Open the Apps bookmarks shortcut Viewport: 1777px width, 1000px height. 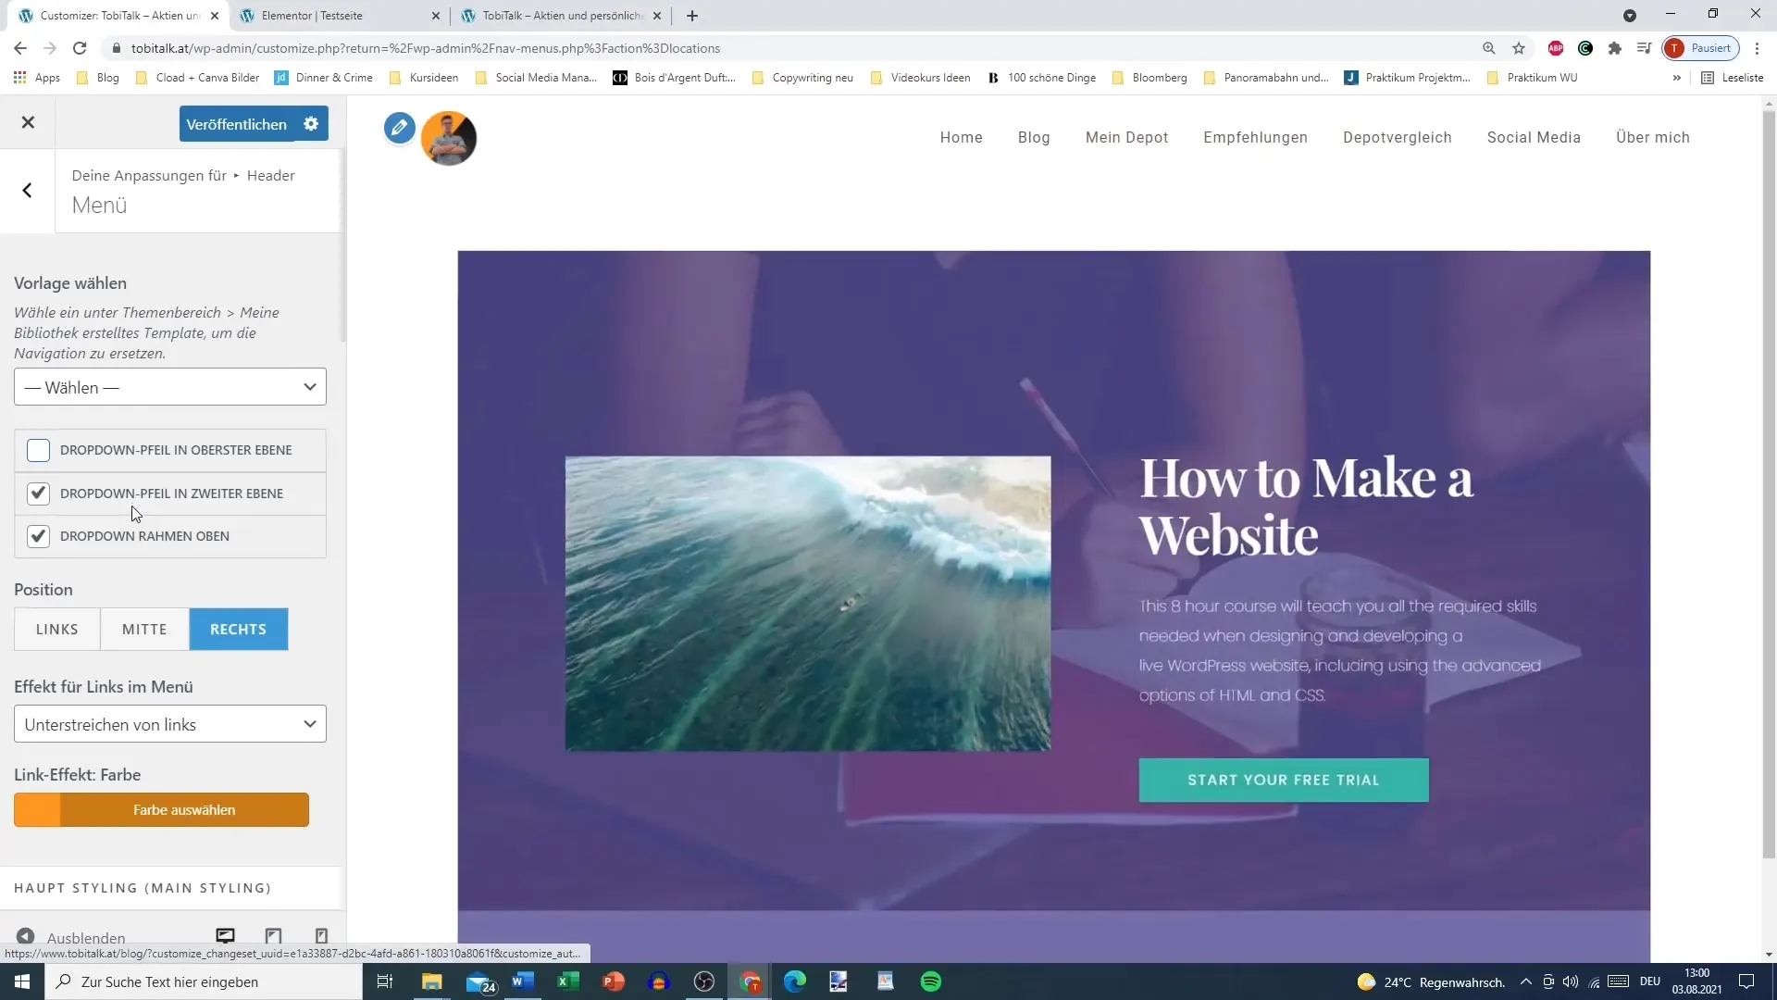point(37,78)
